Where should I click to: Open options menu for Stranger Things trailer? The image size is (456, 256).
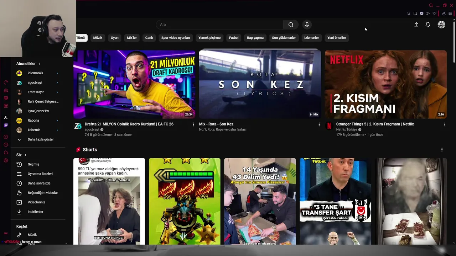pyautogui.click(x=445, y=124)
